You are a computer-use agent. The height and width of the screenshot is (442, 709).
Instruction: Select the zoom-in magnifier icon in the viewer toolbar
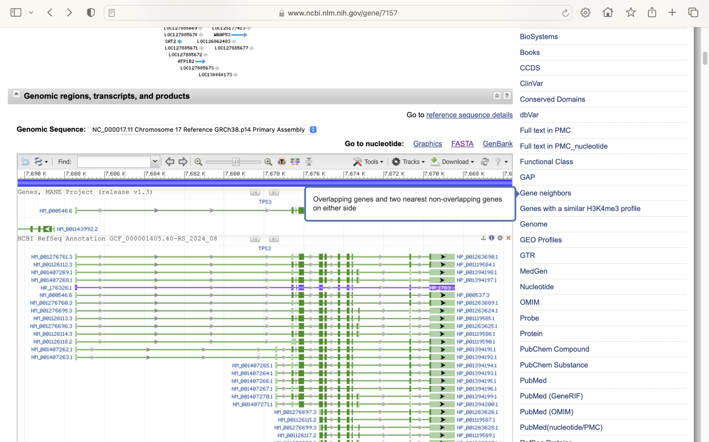tap(268, 161)
